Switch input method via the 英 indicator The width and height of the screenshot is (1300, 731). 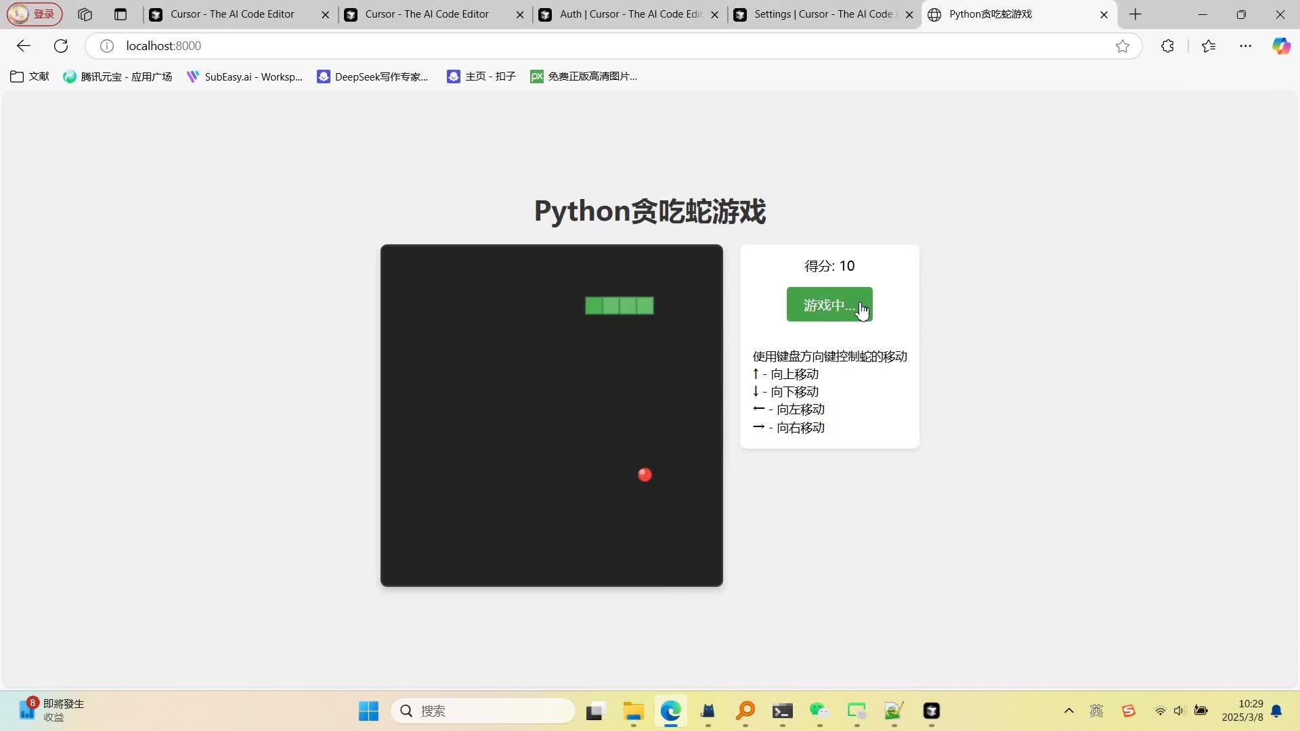(1098, 711)
